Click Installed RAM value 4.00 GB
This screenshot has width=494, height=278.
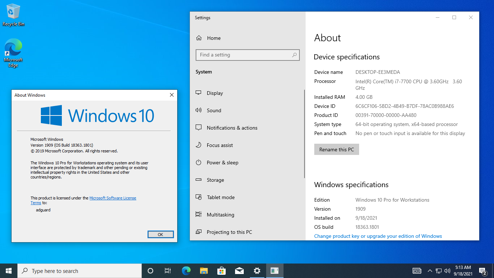tap(364, 97)
